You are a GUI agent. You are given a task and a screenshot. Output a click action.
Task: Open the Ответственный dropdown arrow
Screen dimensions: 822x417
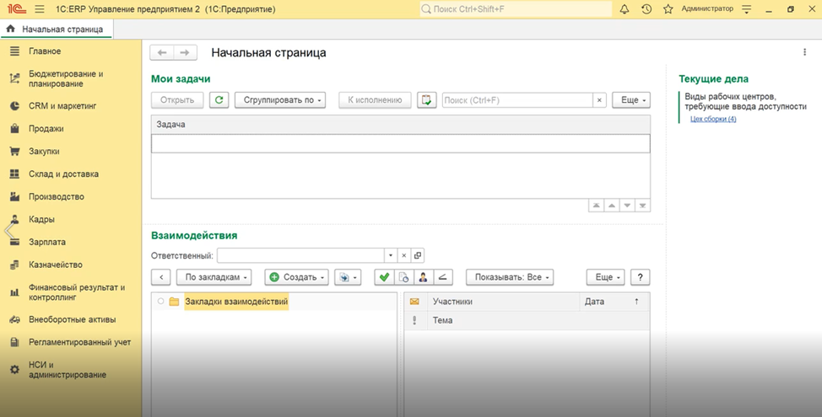tap(391, 255)
